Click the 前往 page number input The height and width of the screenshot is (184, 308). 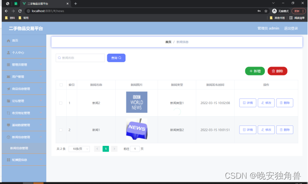click(135, 149)
